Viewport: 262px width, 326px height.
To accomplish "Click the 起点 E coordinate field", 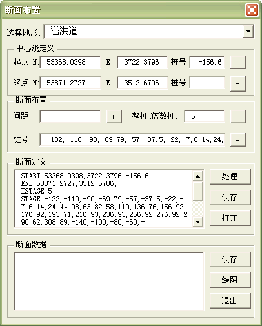I will click(x=143, y=62).
